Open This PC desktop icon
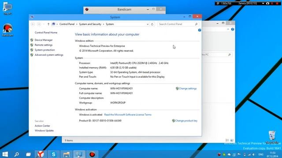282x158 pixels. click(7, 8)
